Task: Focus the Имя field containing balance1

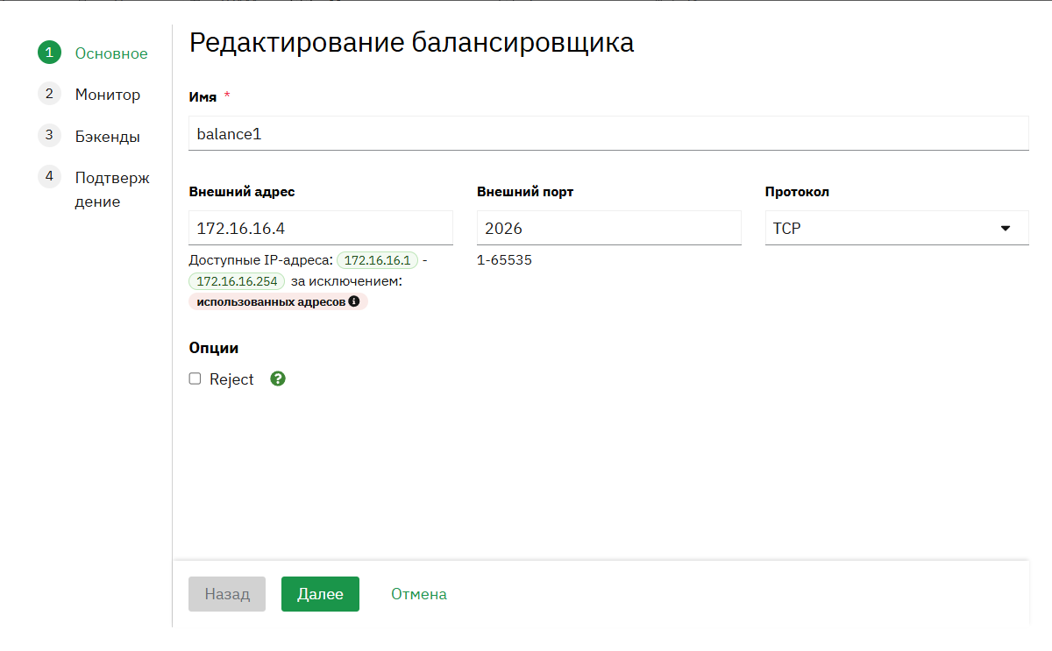Action: [x=608, y=133]
